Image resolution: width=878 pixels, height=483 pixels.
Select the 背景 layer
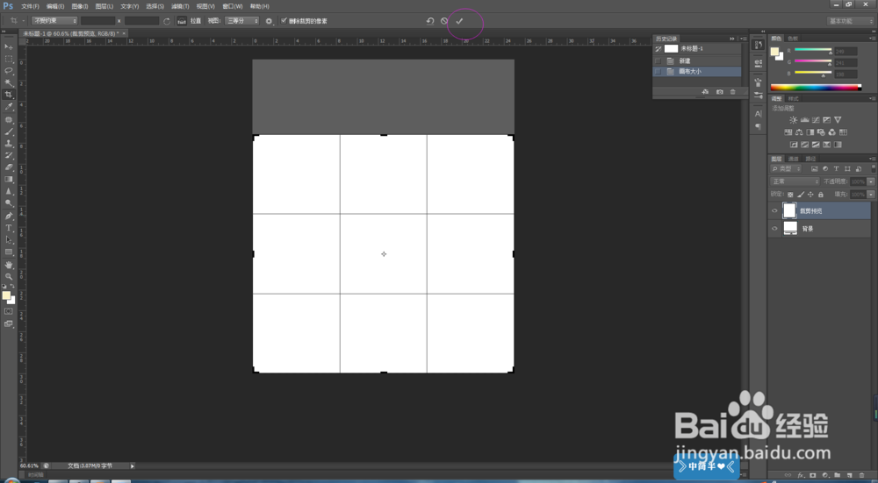[819, 228]
